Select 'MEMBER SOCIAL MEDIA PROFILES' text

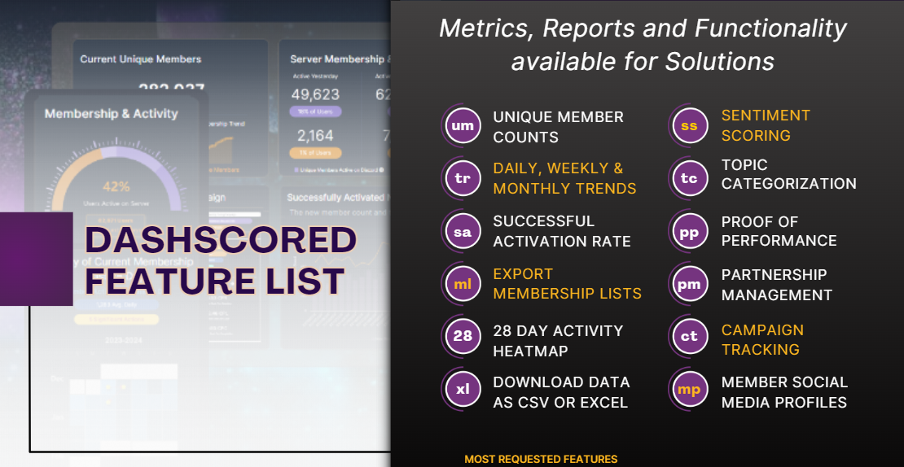pos(784,391)
